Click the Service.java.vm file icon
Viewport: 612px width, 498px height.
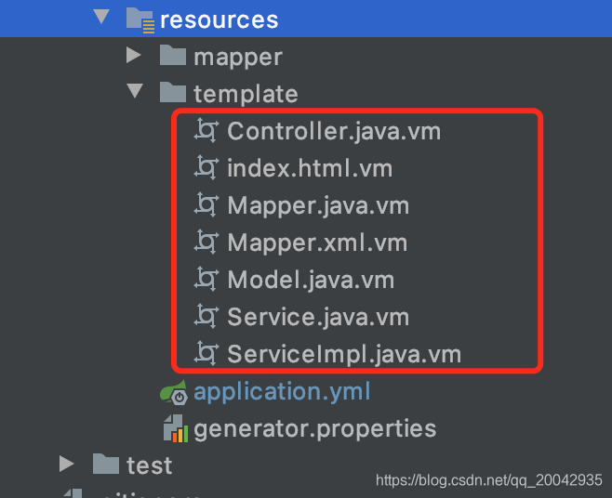[x=206, y=316]
